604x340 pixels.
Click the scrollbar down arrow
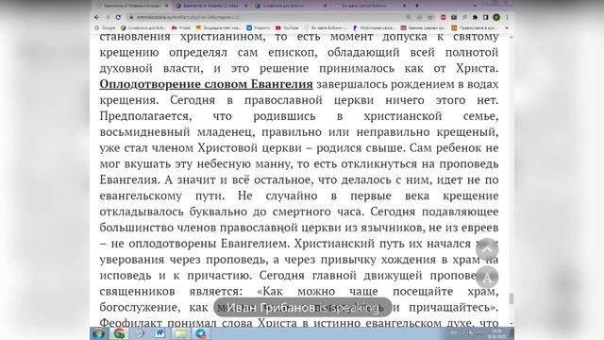pyautogui.click(x=512, y=323)
